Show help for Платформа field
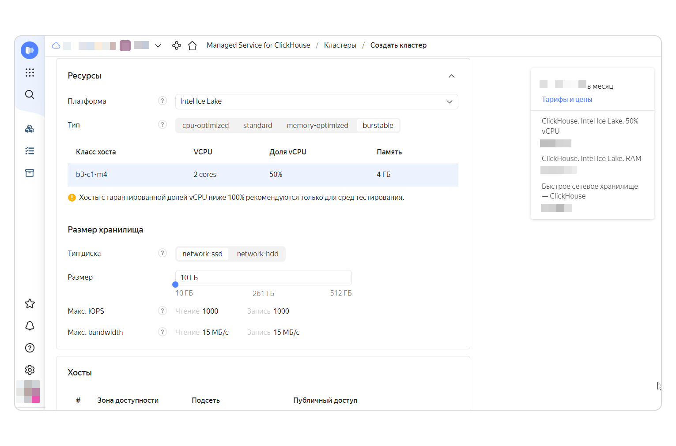676x446 pixels. click(x=162, y=101)
